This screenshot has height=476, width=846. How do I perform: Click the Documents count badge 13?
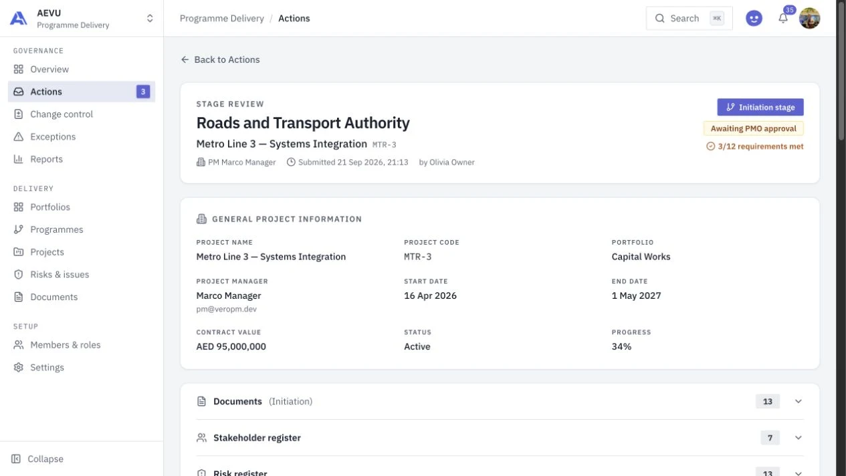pos(768,402)
